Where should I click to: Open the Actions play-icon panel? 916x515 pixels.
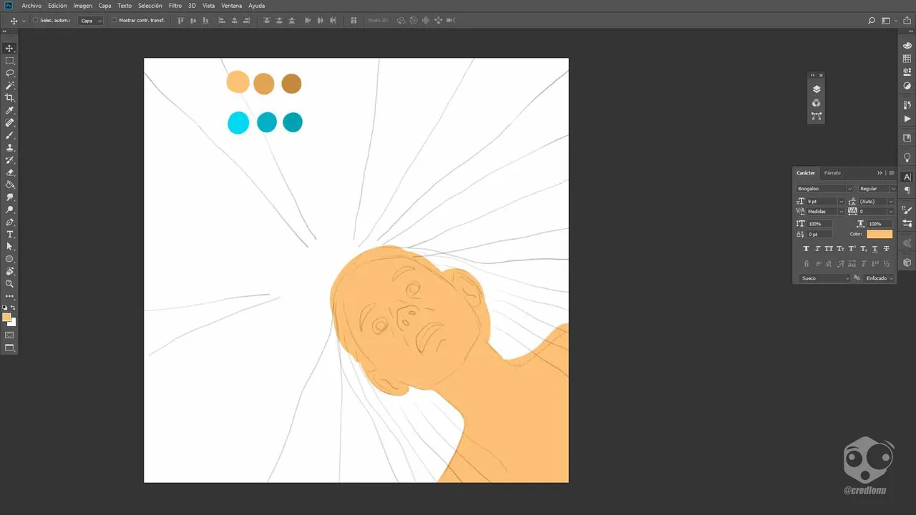point(907,119)
